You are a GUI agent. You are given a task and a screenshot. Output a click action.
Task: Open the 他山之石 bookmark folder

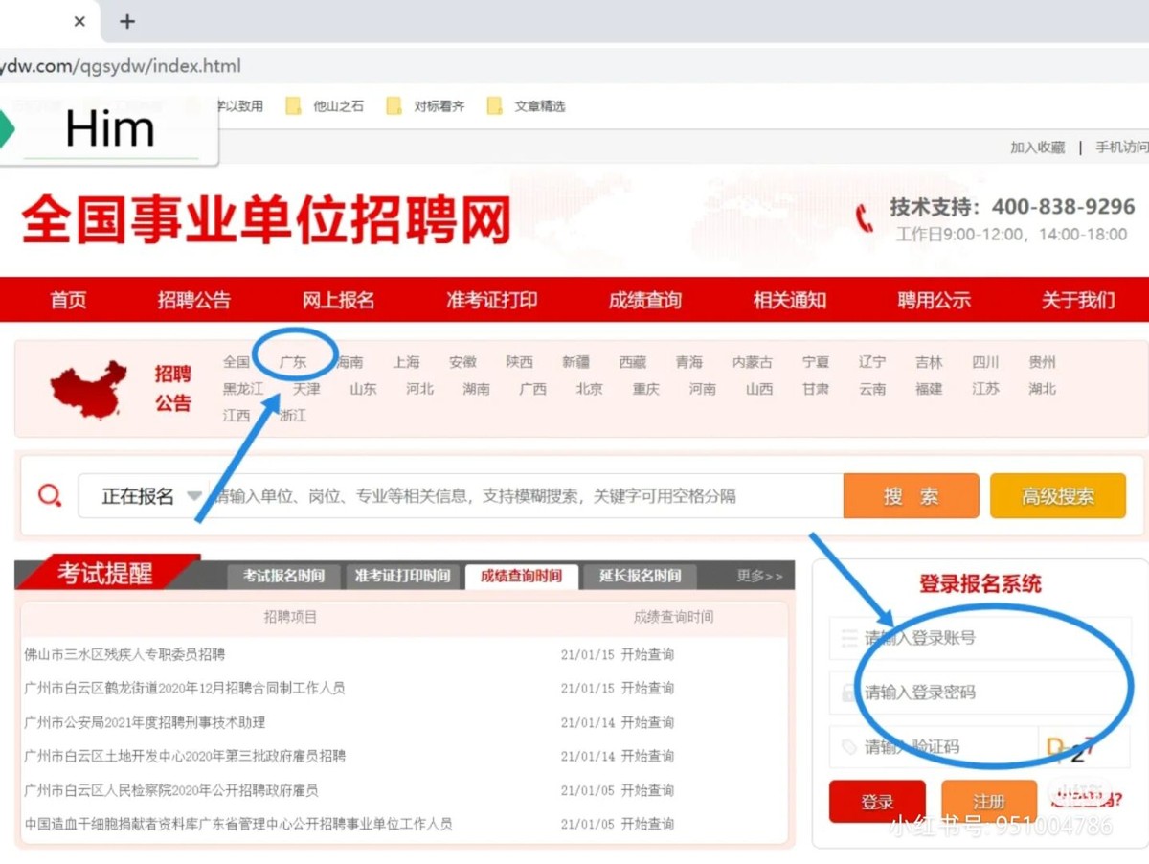pyautogui.click(x=326, y=106)
